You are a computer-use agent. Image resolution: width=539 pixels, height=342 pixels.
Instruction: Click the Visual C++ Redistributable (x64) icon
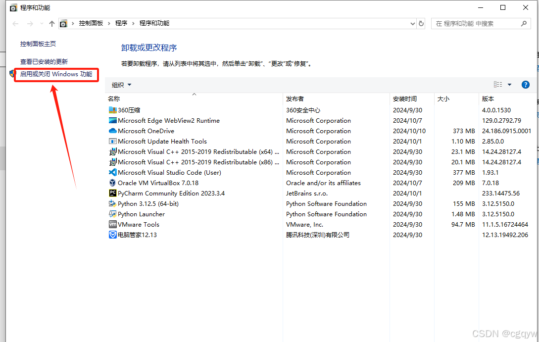coord(112,151)
